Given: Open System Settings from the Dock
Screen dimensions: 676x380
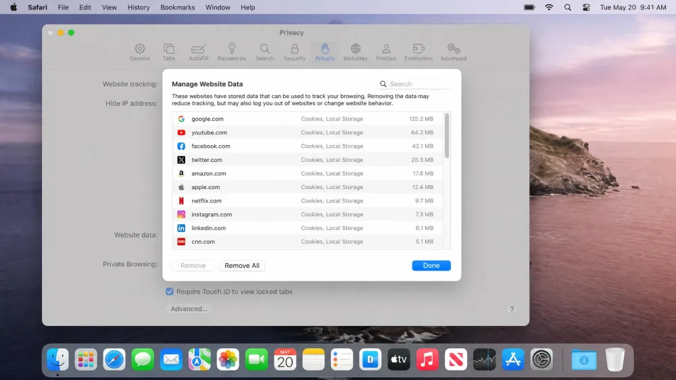Looking at the screenshot, I should pyautogui.click(x=541, y=359).
